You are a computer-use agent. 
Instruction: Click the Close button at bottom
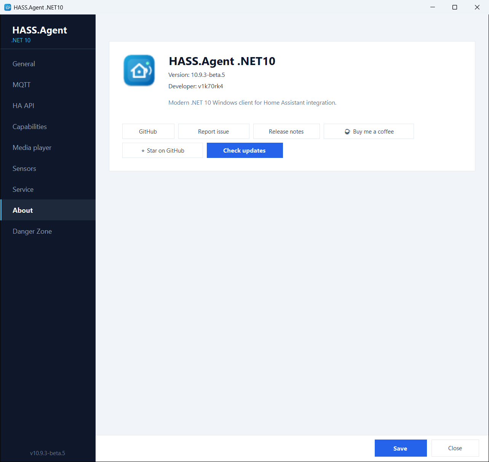[455, 448]
